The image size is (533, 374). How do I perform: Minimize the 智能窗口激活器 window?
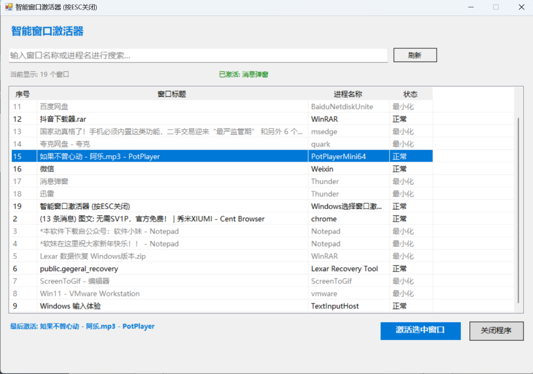tap(471, 7)
